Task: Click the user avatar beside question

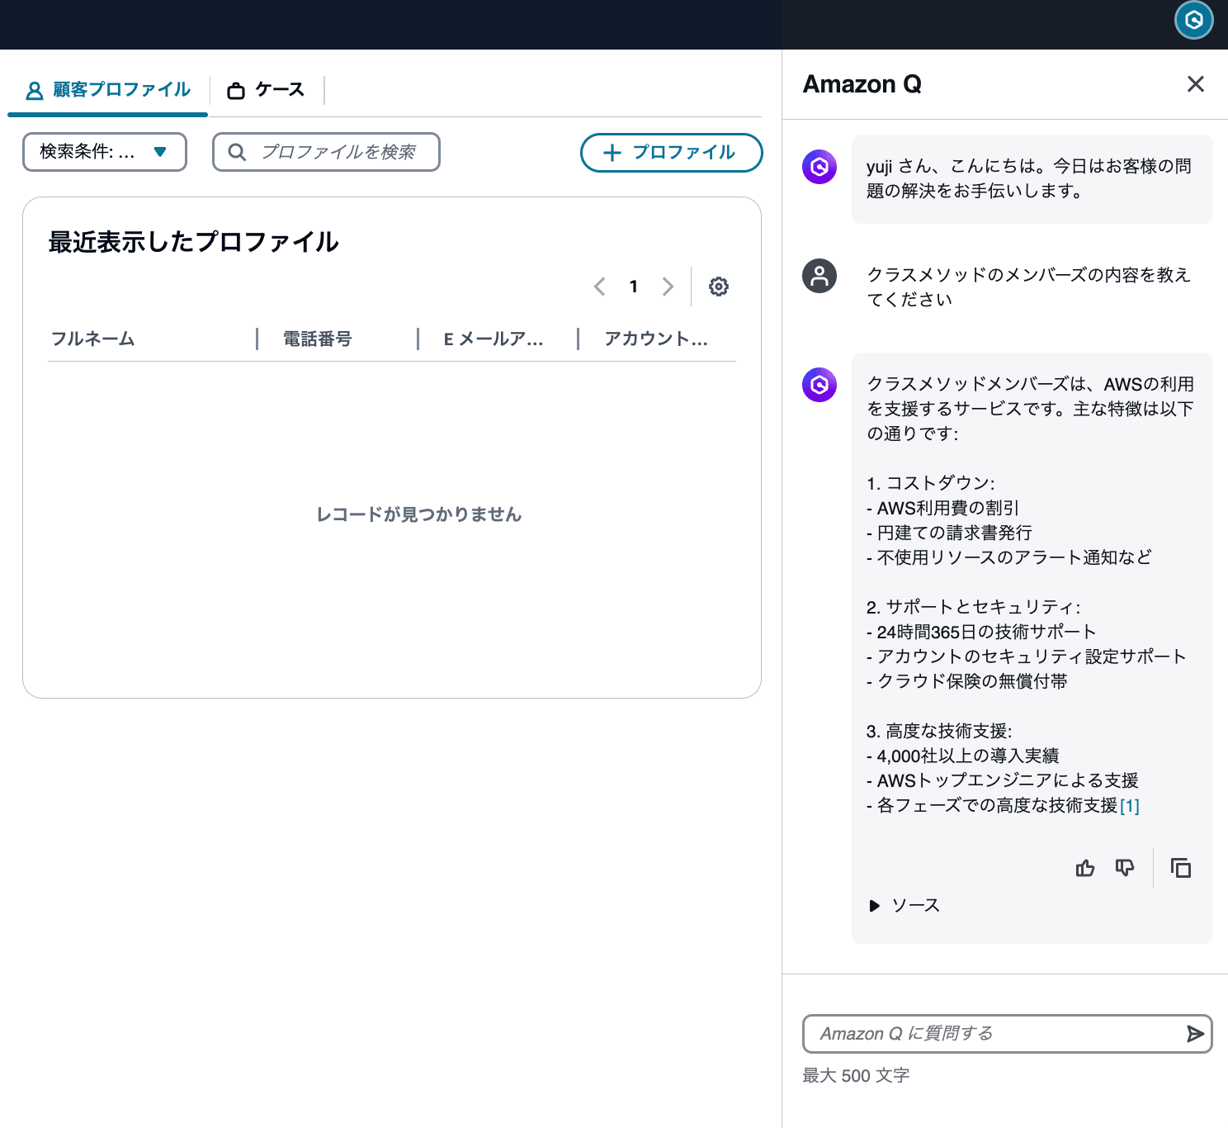Action: (x=819, y=276)
